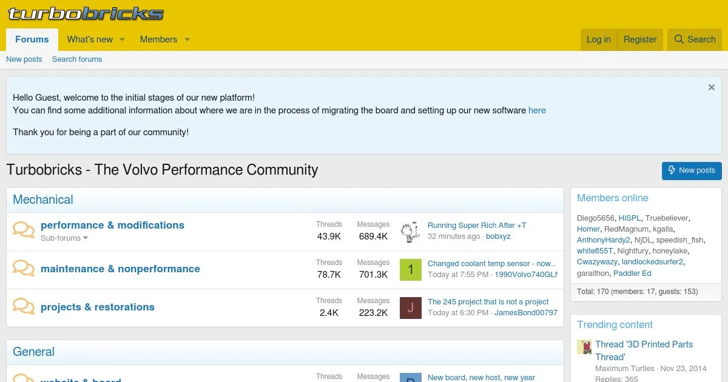Click the 689.4K messages count
Image resolution: width=728 pixels, height=382 pixels.
pos(373,236)
